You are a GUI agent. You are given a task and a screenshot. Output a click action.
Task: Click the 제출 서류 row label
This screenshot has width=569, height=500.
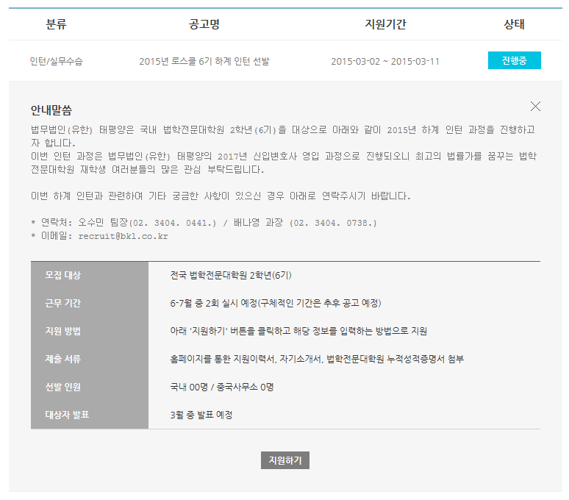click(62, 359)
